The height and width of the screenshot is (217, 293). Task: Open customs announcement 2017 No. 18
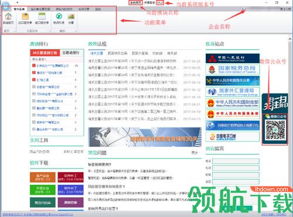coord(132,112)
